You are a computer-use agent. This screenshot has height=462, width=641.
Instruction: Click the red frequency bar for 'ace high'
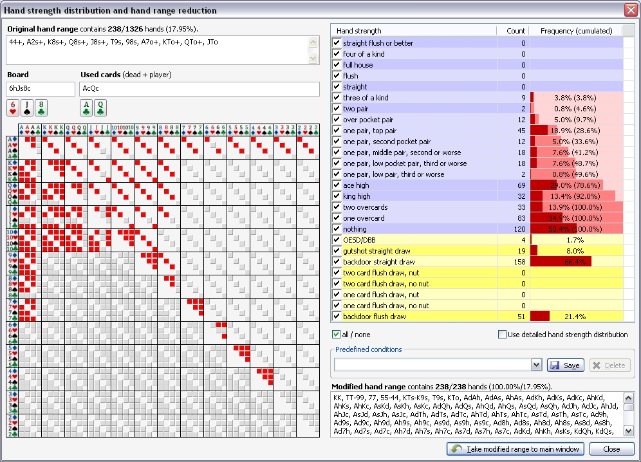pos(544,185)
